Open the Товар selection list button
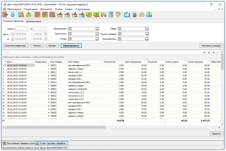The width and height of the screenshot is (226, 151). [147, 29]
